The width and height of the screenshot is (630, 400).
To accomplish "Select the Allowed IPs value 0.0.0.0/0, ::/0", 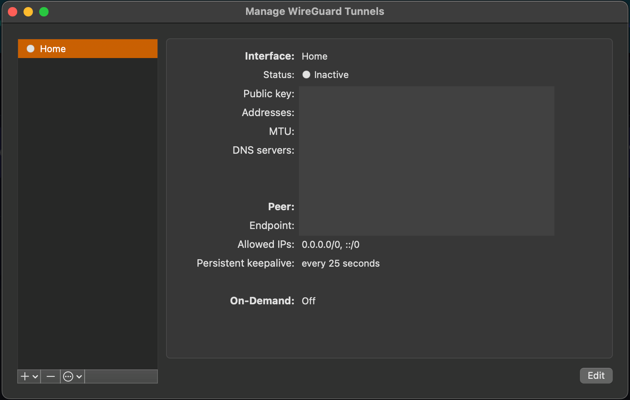I will [x=330, y=245].
